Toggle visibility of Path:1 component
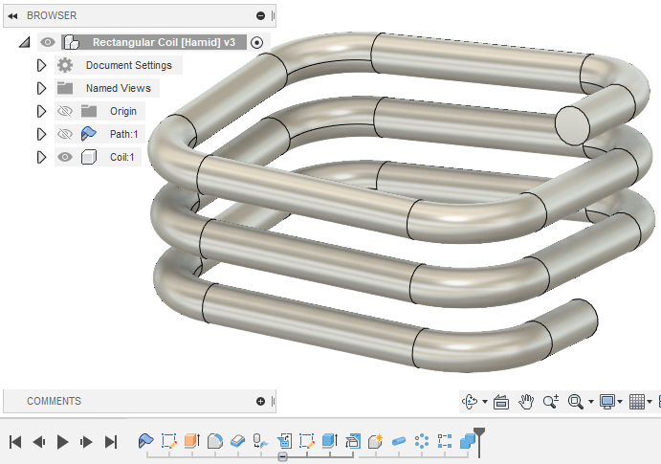 (65, 134)
